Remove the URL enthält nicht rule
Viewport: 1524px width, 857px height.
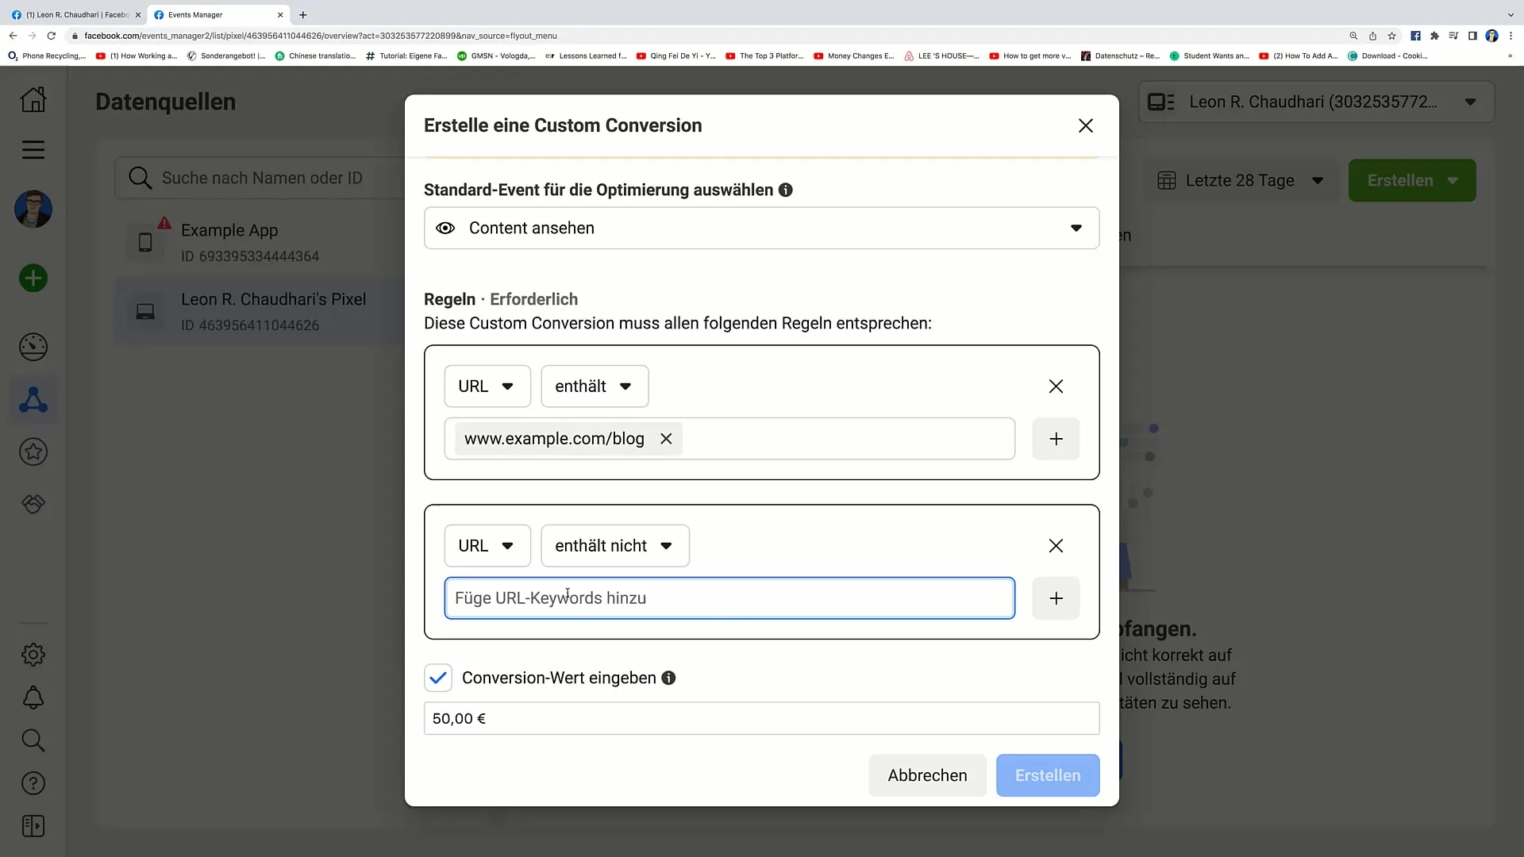(x=1056, y=546)
